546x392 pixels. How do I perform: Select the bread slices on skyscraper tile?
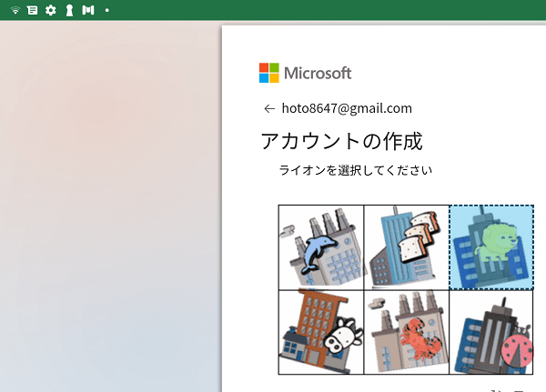(407, 247)
